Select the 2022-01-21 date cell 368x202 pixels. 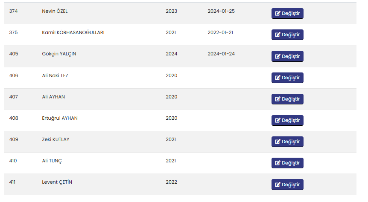coord(220,32)
